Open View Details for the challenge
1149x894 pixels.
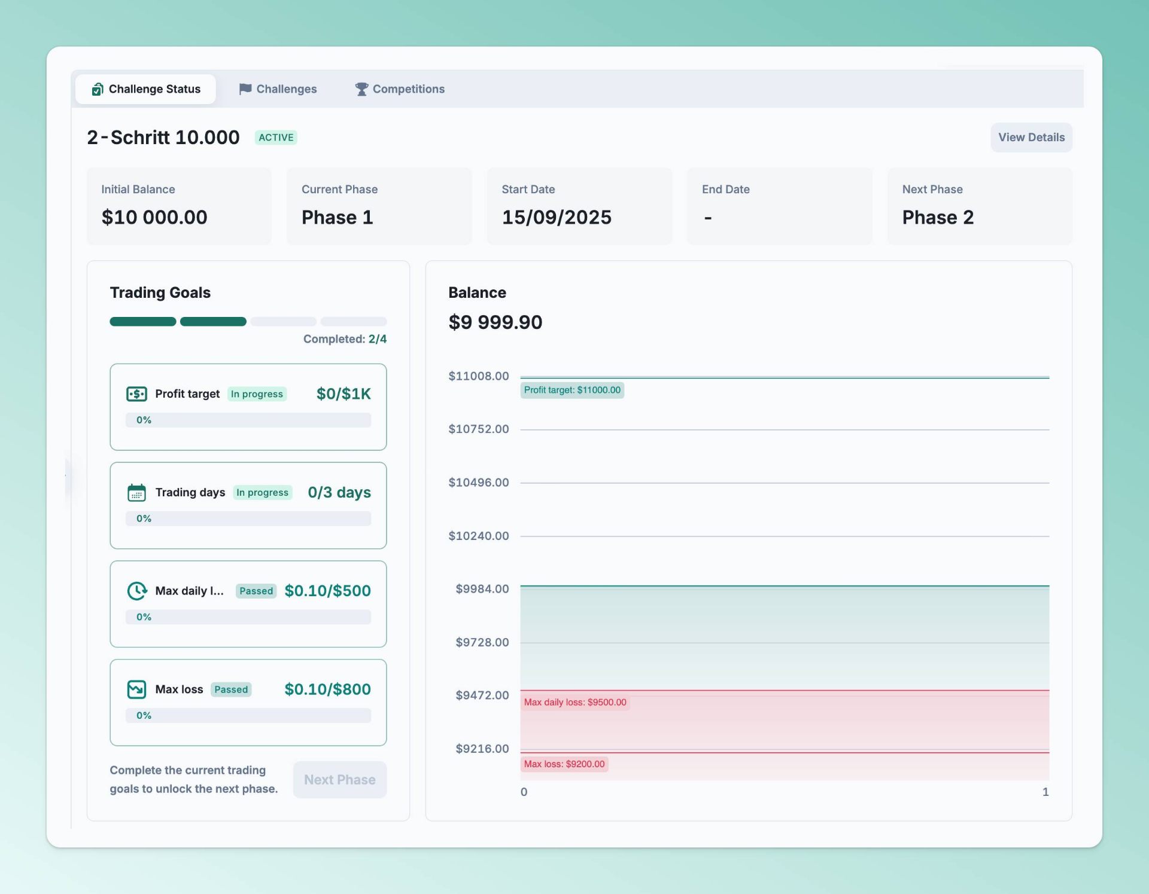1031,138
